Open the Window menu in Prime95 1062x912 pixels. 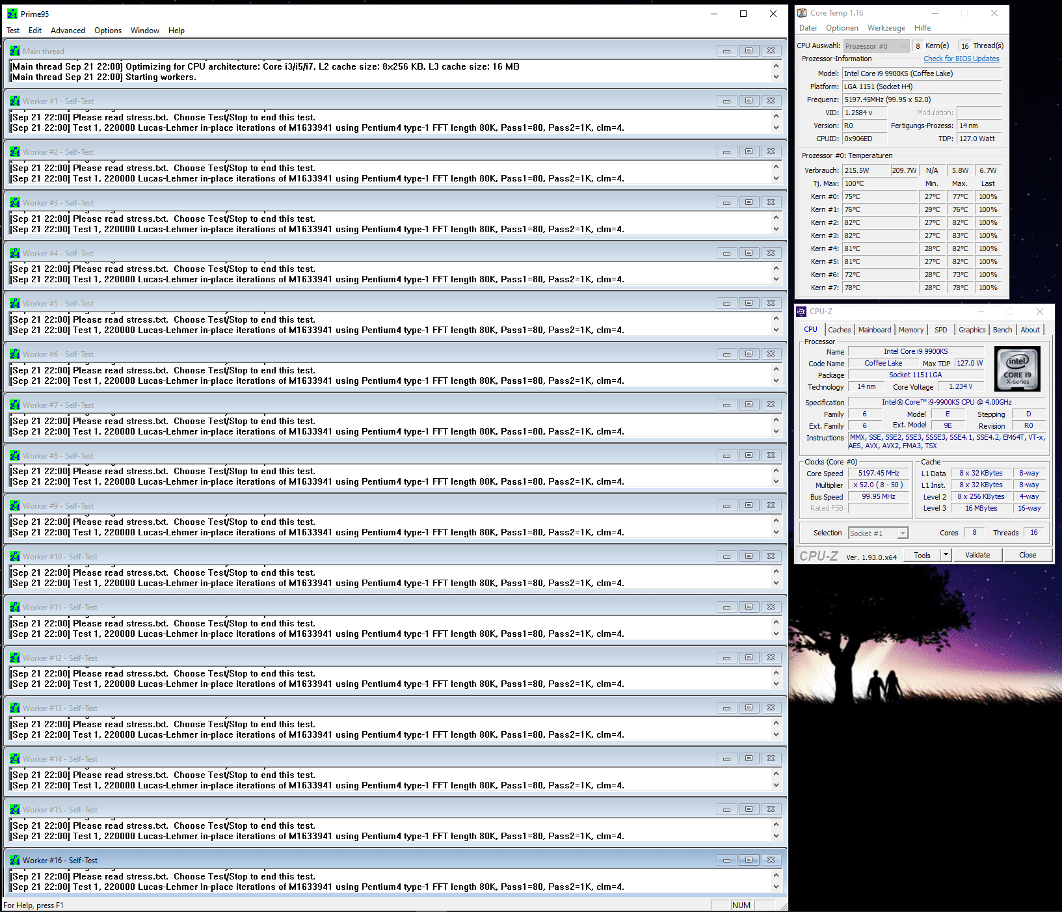coord(144,31)
